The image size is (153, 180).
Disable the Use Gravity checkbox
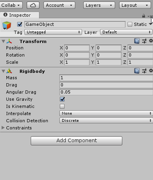[62, 99]
